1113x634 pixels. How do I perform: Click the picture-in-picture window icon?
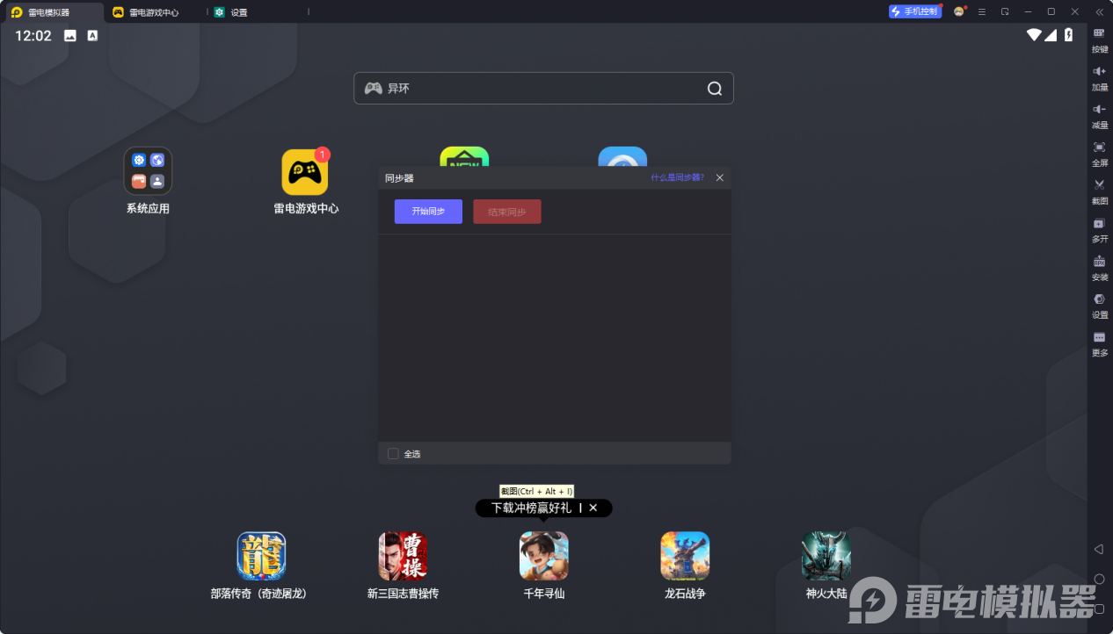pos(1005,11)
